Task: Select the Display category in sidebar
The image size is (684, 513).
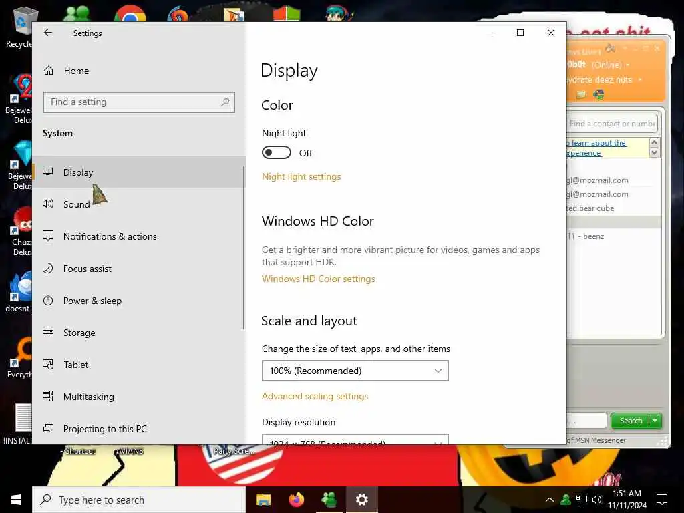Action: point(139,172)
